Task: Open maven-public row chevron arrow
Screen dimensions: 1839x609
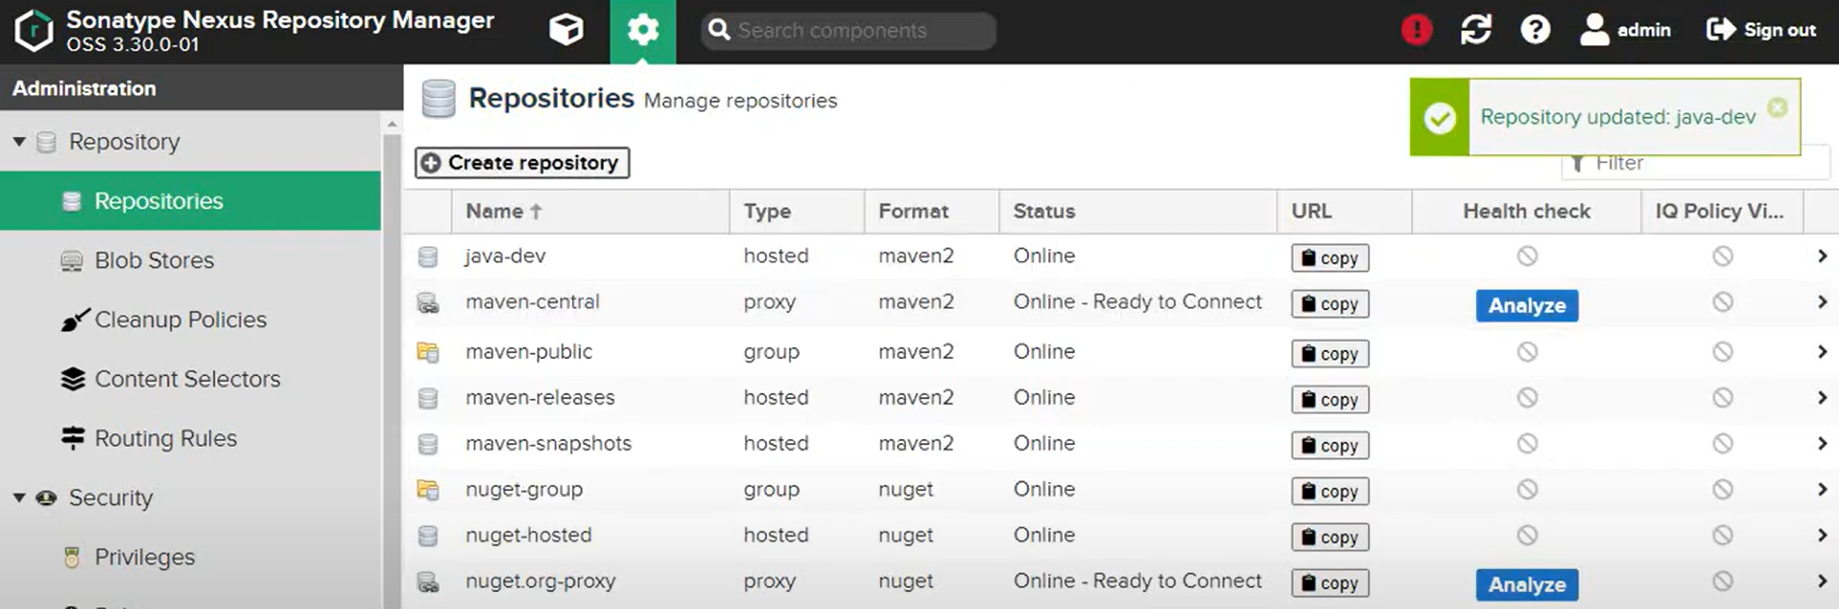Action: (x=1822, y=352)
